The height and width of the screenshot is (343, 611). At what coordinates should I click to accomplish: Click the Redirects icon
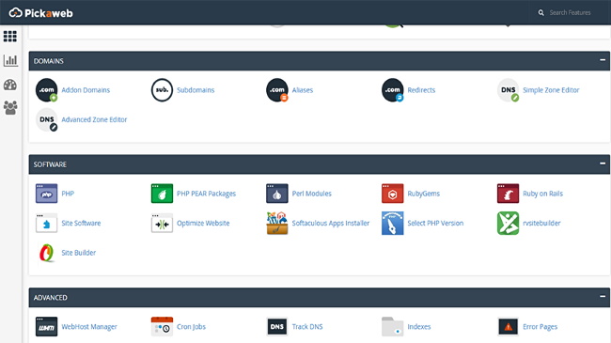[x=392, y=90]
